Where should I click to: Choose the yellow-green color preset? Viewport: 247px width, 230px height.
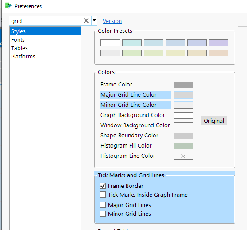(x=154, y=53)
